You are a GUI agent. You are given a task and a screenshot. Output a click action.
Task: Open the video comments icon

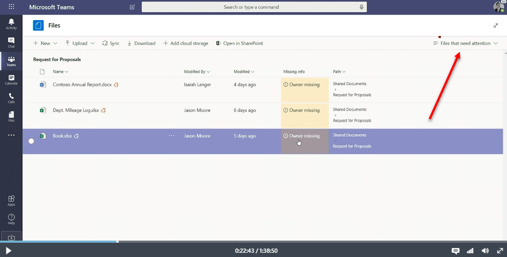click(x=456, y=251)
